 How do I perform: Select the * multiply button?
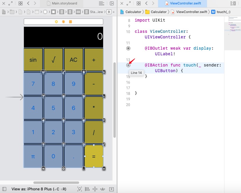click(x=94, y=108)
